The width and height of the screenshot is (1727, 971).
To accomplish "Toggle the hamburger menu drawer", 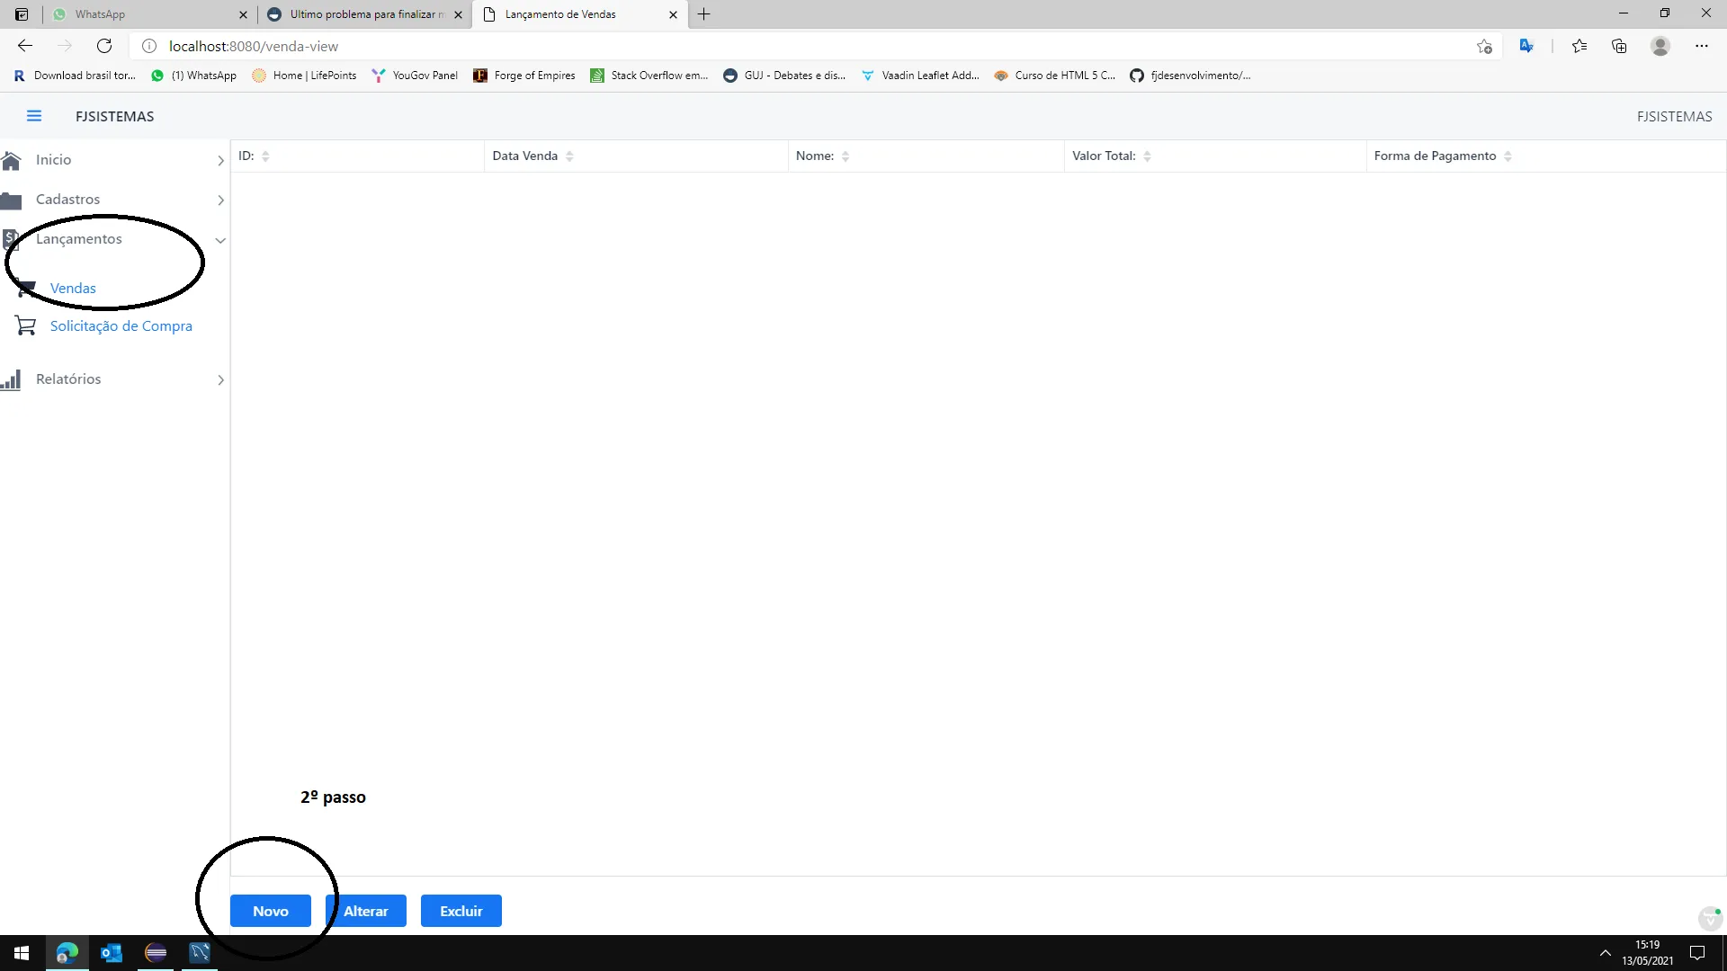I will [x=34, y=116].
